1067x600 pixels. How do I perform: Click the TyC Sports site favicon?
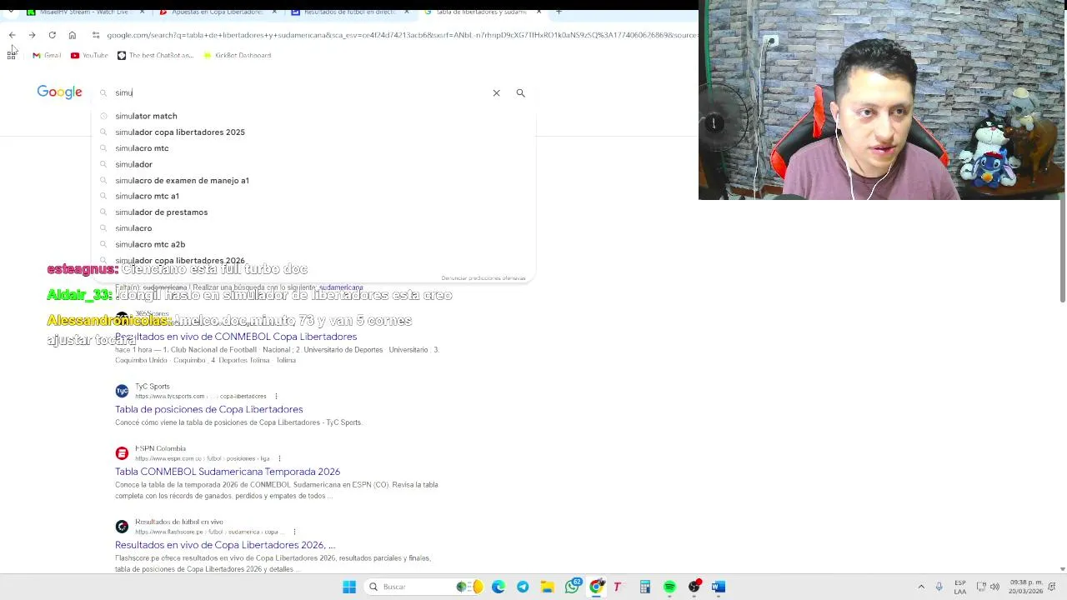click(122, 391)
